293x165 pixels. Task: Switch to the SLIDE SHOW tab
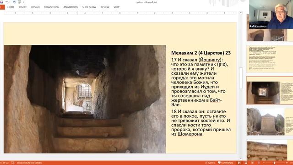[89, 7]
